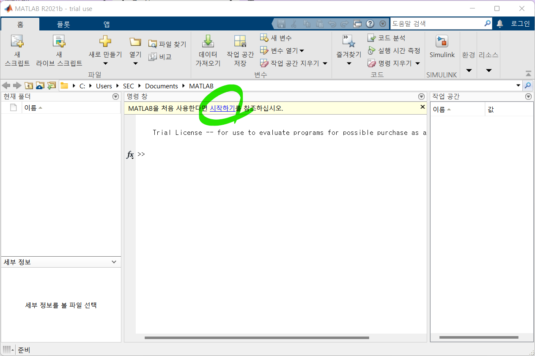This screenshot has width=535, height=356.
Task: Open the address bar history dropdown
Action: click(519, 85)
